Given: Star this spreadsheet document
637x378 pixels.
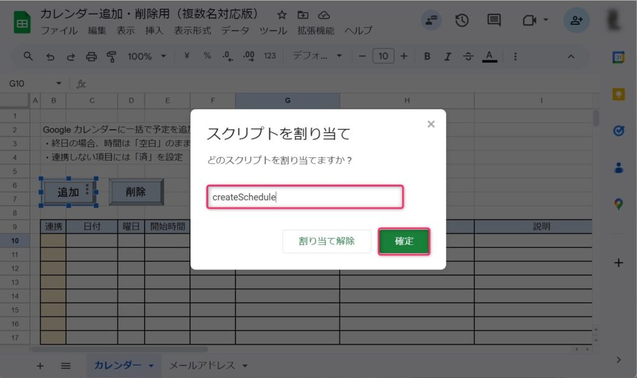Looking at the screenshot, I should tap(282, 15).
